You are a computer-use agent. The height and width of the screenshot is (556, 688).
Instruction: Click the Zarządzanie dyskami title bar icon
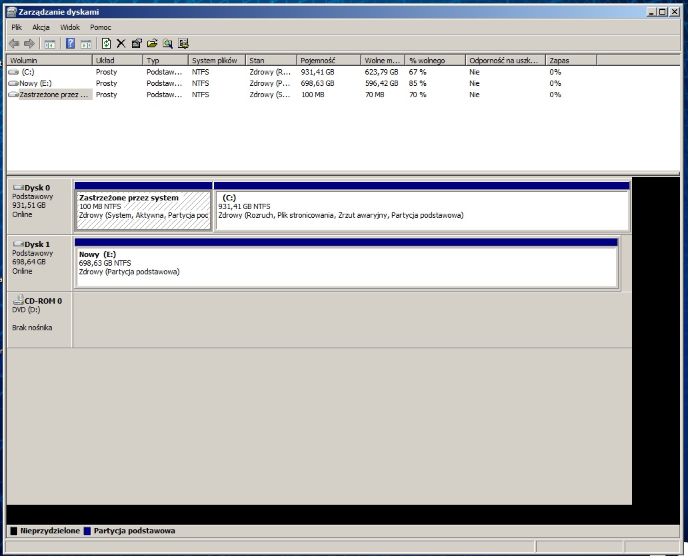11,12
